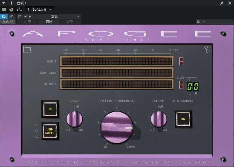Go to the previous preset
This screenshot has width=234, height=167.
pyautogui.click(x=25, y=17)
